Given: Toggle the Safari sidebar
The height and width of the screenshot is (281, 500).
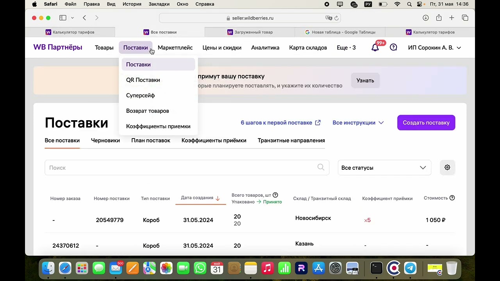Looking at the screenshot, I should tap(62, 18).
